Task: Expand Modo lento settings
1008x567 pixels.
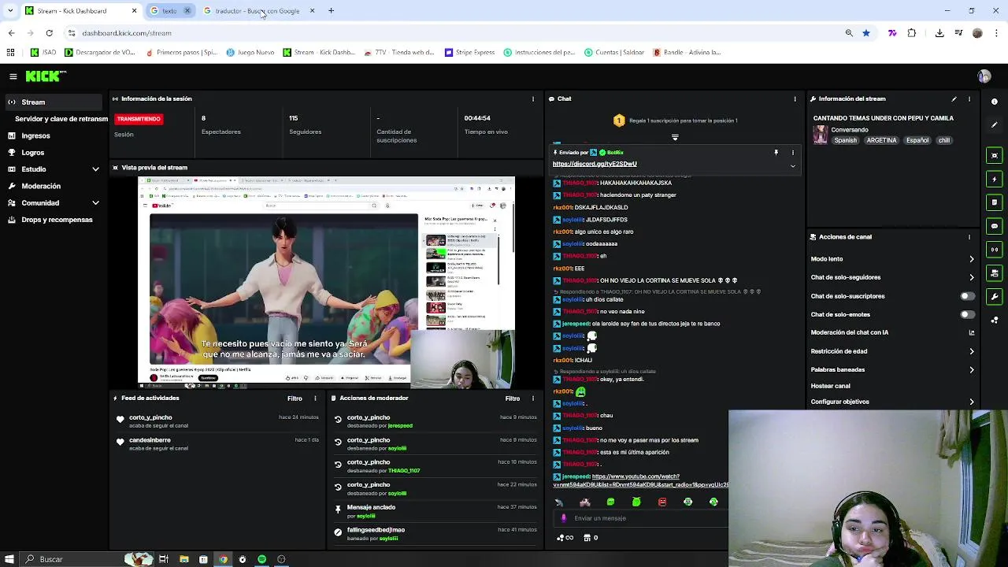Action: coord(971,259)
